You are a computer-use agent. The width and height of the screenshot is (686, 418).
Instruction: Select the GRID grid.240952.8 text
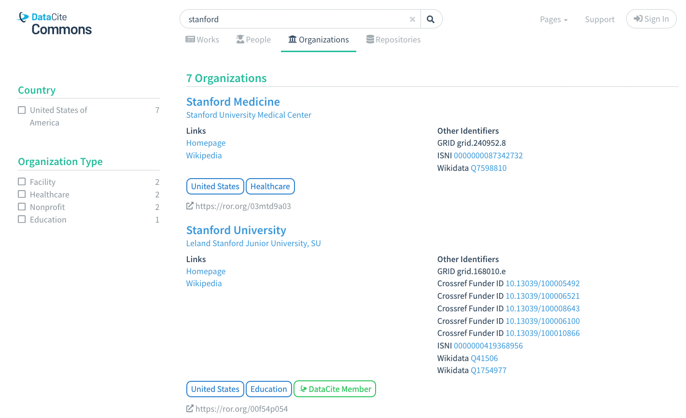pyautogui.click(x=472, y=143)
